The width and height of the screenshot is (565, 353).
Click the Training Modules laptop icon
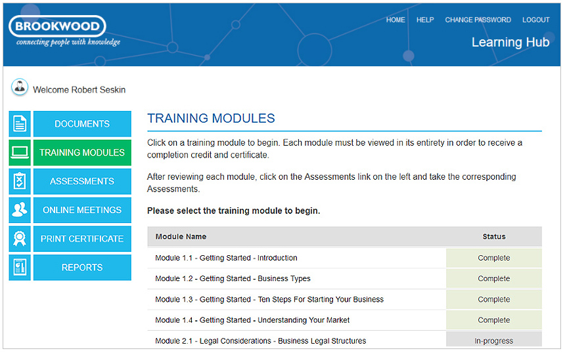(x=20, y=153)
